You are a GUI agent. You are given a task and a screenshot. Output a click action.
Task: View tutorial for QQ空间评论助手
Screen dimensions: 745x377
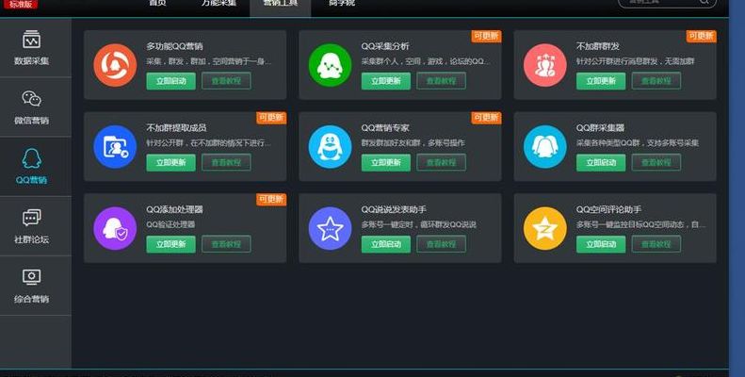656,244
